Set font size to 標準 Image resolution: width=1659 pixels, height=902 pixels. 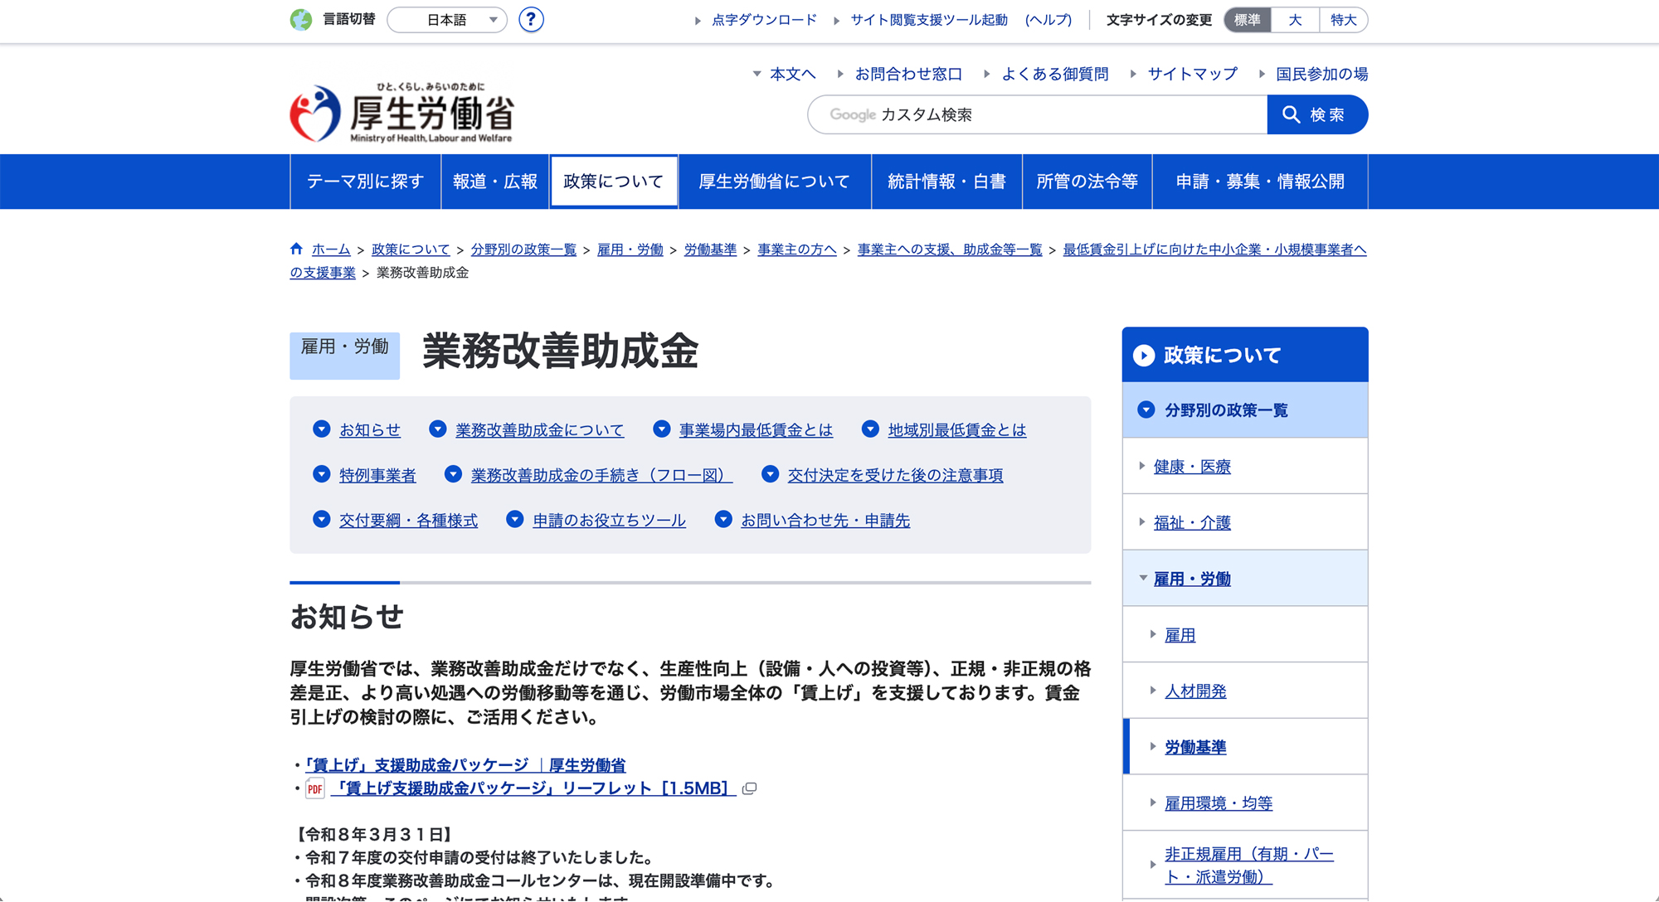click(x=1247, y=20)
